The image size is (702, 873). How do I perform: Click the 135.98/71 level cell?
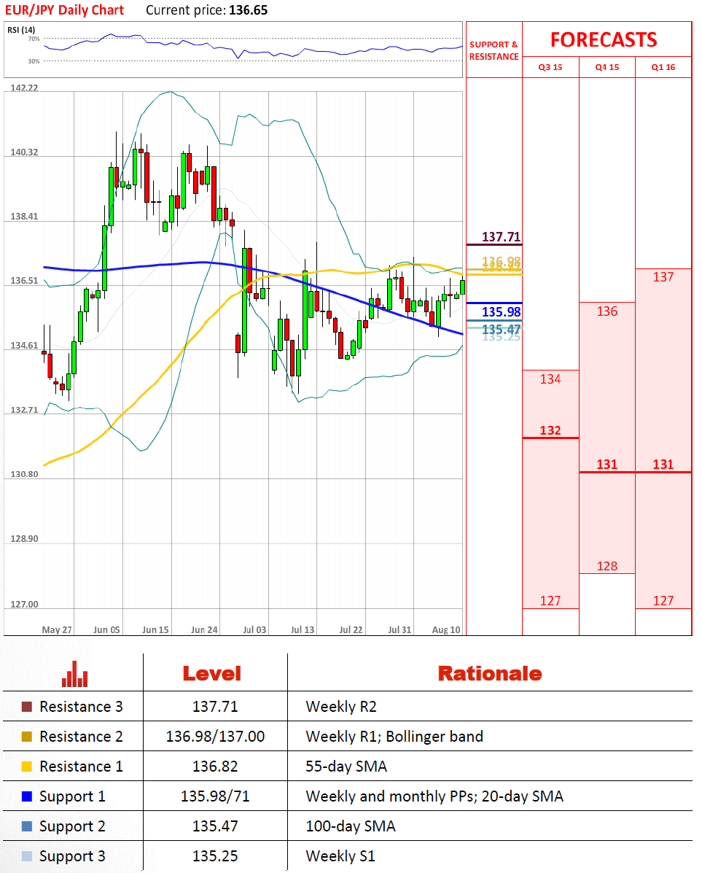point(215,796)
